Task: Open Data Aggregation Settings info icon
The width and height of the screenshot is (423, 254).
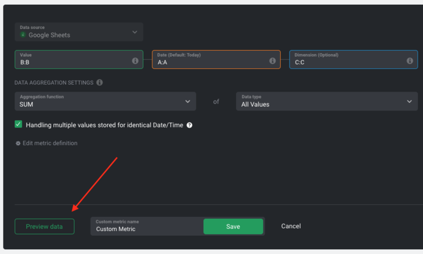Action: tap(99, 82)
